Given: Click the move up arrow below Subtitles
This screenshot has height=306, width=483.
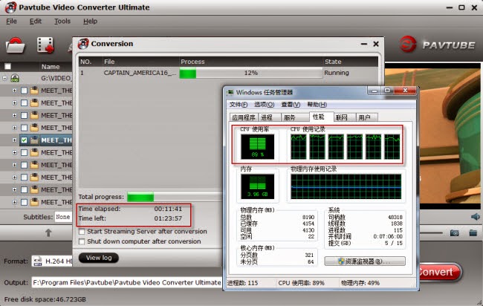Looking at the screenshot, I should click(x=48, y=232).
